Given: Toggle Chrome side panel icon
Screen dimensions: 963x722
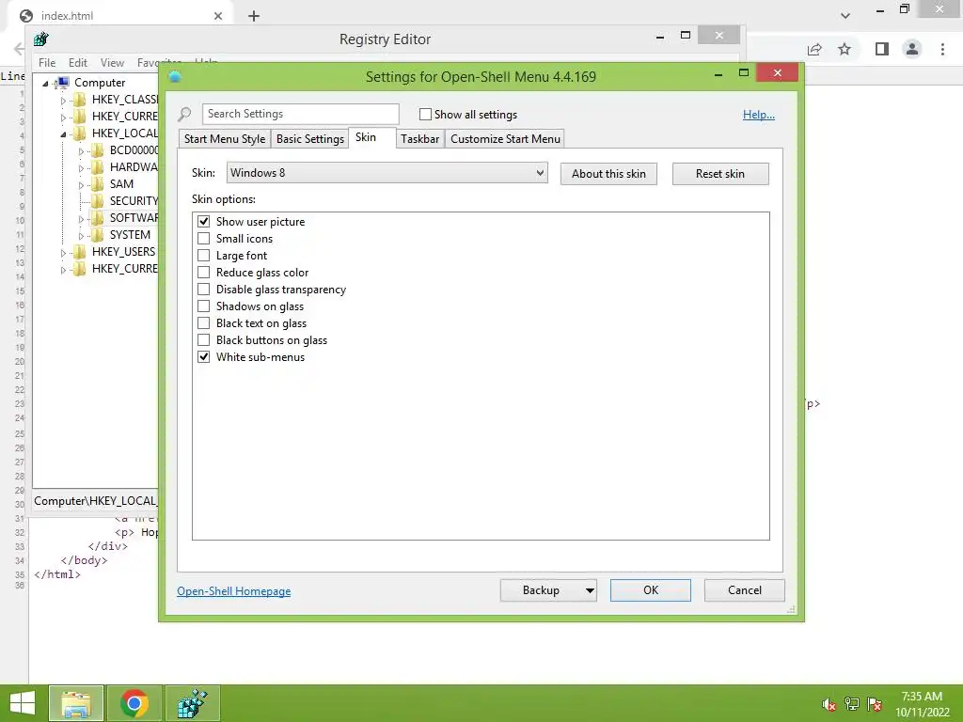Looking at the screenshot, I should [x=882, y=49].
